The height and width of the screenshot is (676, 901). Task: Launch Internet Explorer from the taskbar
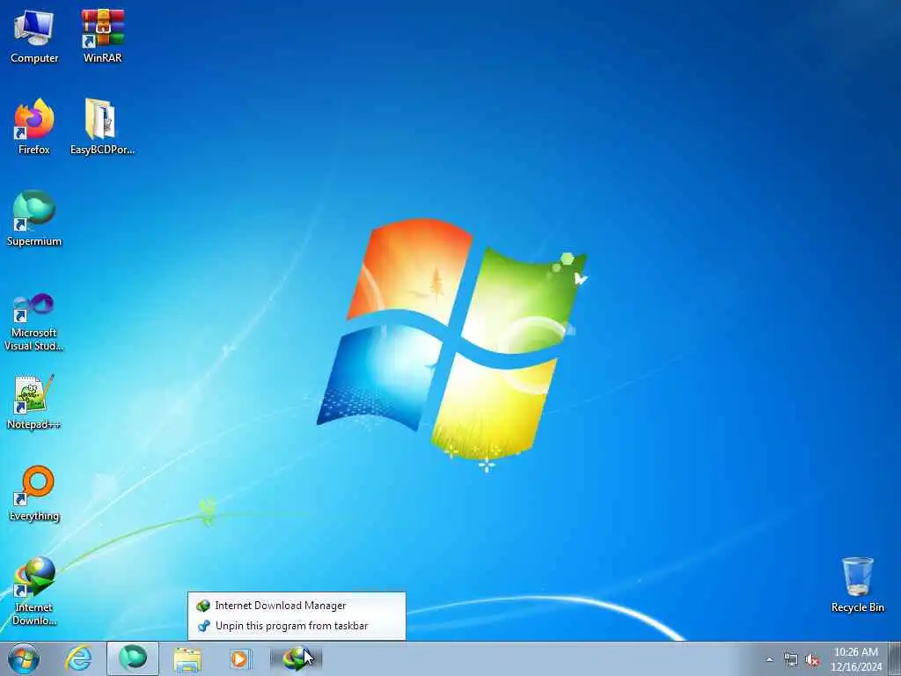pos(78,658)
